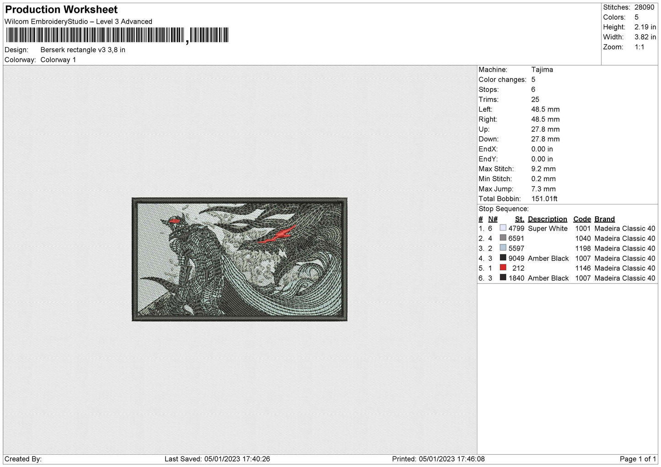Select the gray swatch in row 2
Image resolution: width=661 pixels, height=467 pixels.
pos(503,238)
